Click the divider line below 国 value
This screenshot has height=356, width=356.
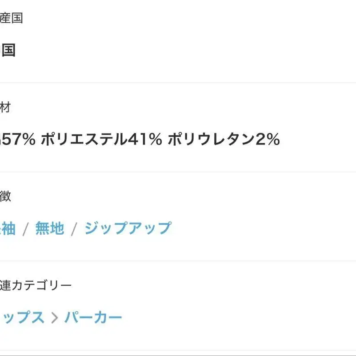[178, 83]
